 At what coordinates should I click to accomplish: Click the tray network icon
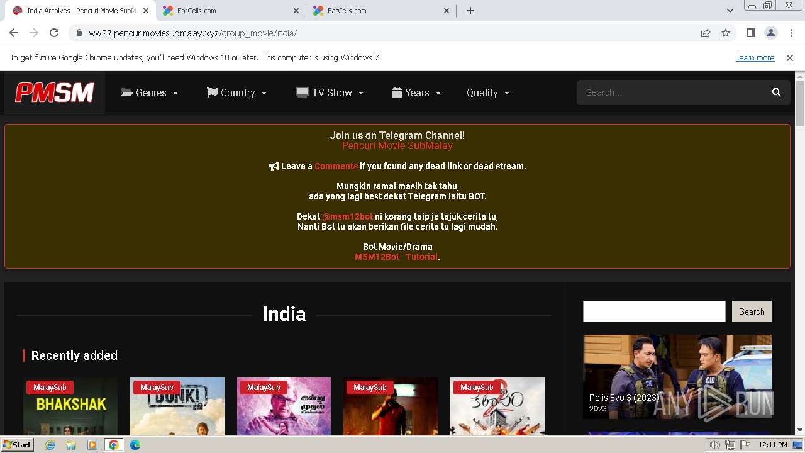[x=730, y=445]
